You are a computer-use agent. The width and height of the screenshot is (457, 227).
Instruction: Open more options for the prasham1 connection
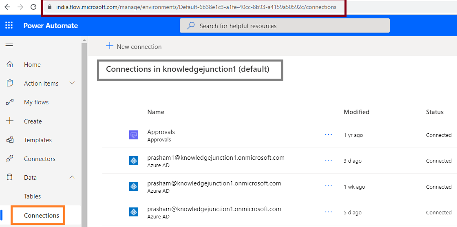tap(329, 160)
